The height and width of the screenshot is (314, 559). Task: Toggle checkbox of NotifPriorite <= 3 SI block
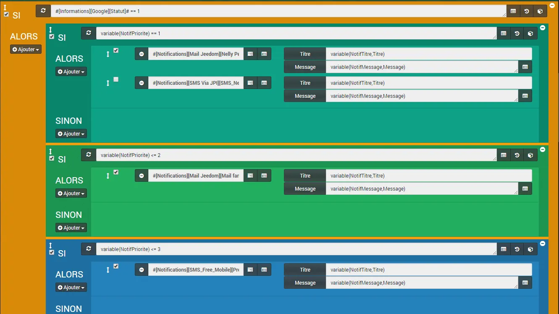(x=52, y=252)
